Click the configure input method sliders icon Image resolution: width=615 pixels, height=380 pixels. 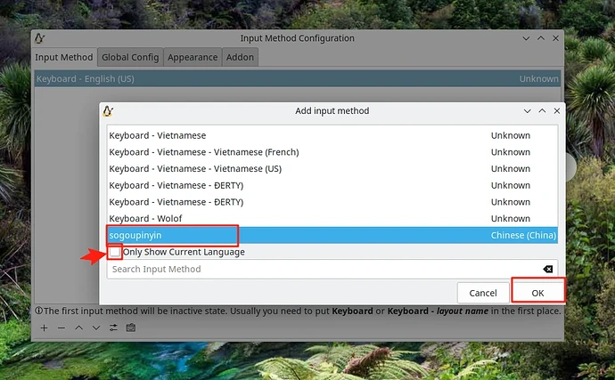coord(113,327)
